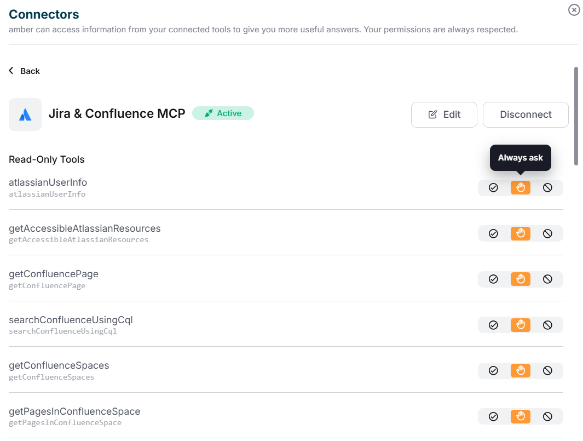This screenshot has width=583, height=441.
Task: Click the Jira & Confluence MCP title
Action: pyautogui.click(x=117, y=113)
